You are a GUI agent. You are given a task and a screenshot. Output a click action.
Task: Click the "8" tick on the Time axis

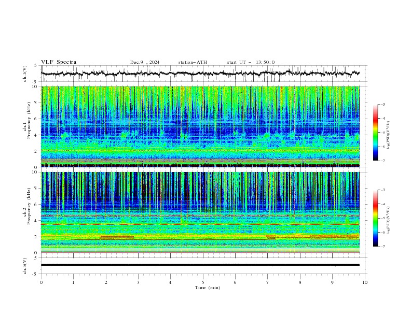click(x=300, y=282)
